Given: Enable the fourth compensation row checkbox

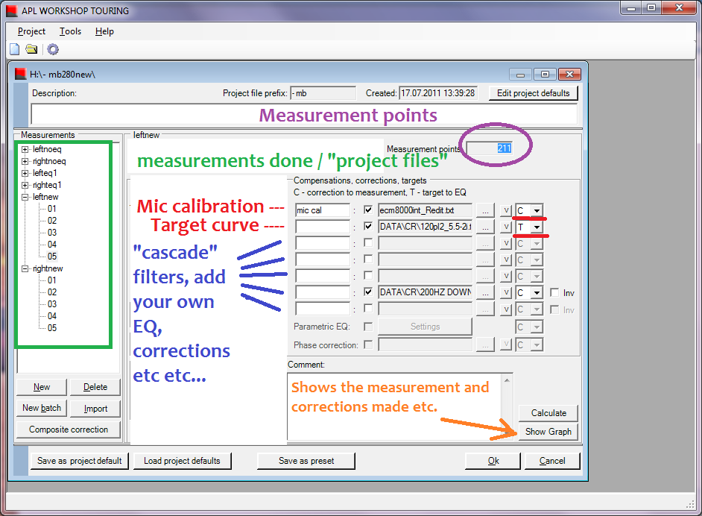Looking at the screenshot, I should point(368,259).
